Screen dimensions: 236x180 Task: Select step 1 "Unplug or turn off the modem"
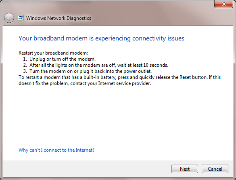63,59
